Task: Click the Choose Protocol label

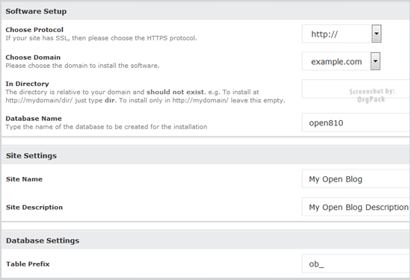Action: click(x=34, y=30)
